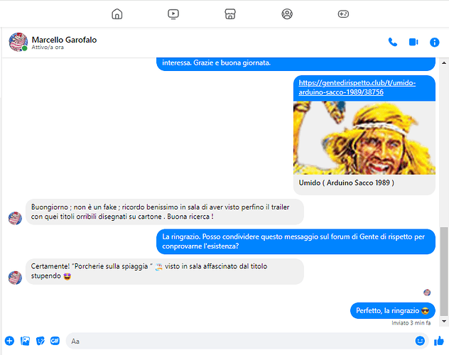The image size is (449, 355).
Task: Open the conversation info panel
Action: click(x=434, y=43)
